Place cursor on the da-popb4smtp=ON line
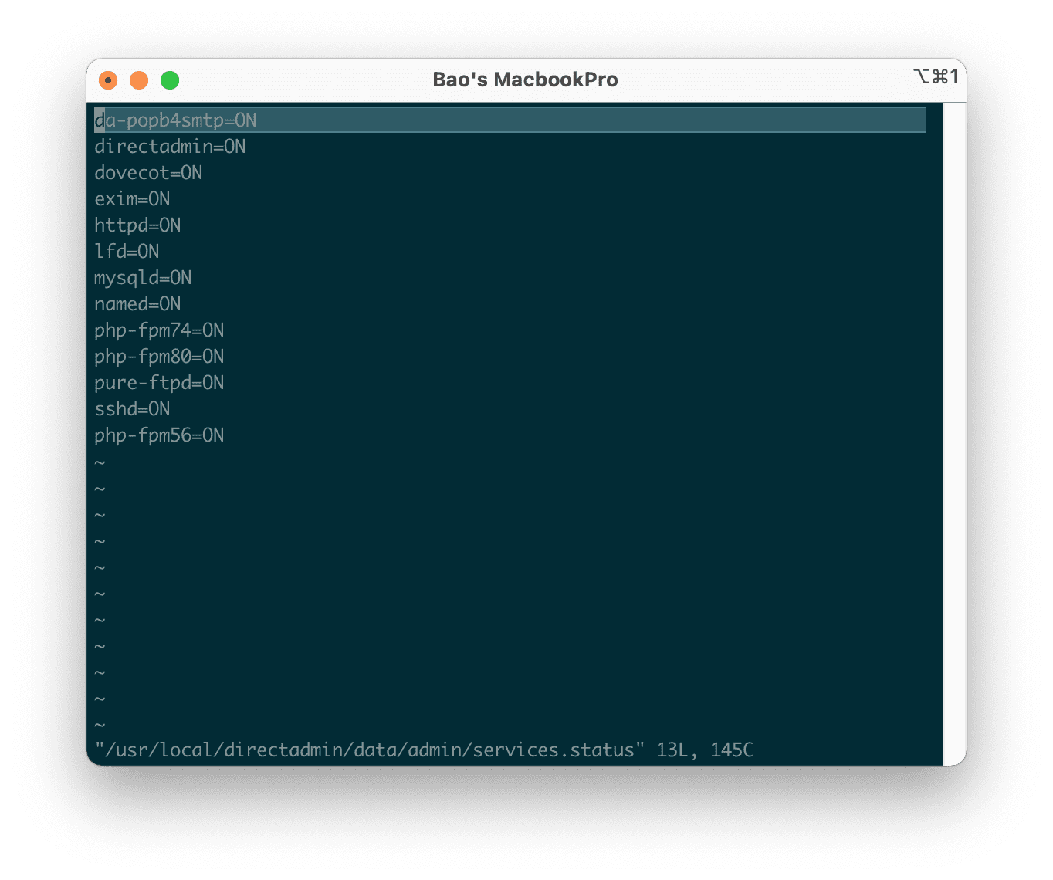 pyautogui.click(x=175, y=120)
